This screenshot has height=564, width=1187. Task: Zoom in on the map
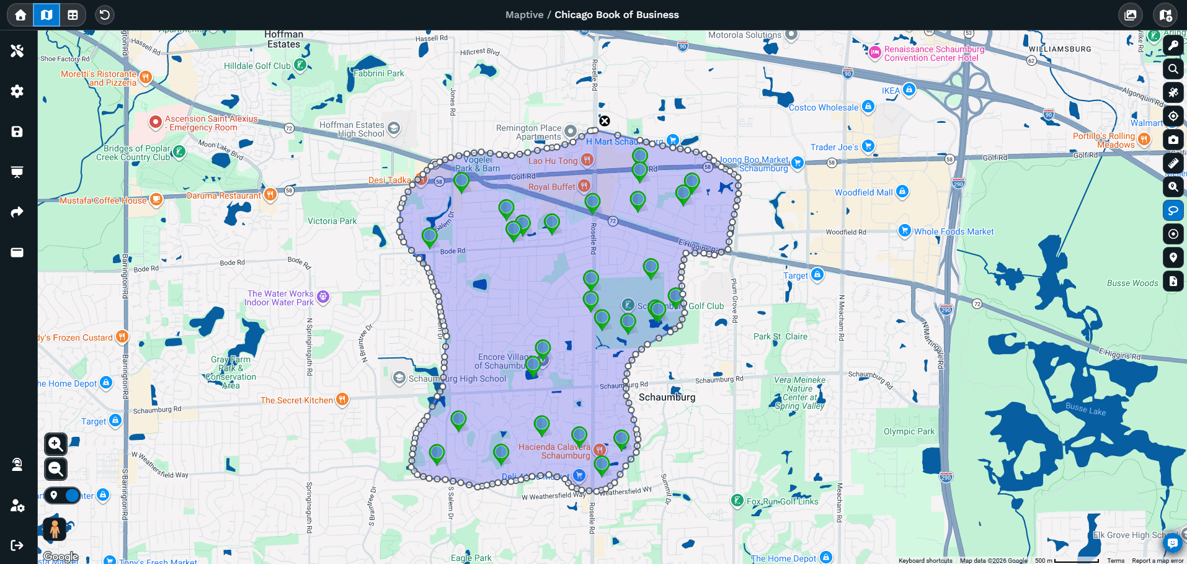pyautogui.click(x=56, y=444)
